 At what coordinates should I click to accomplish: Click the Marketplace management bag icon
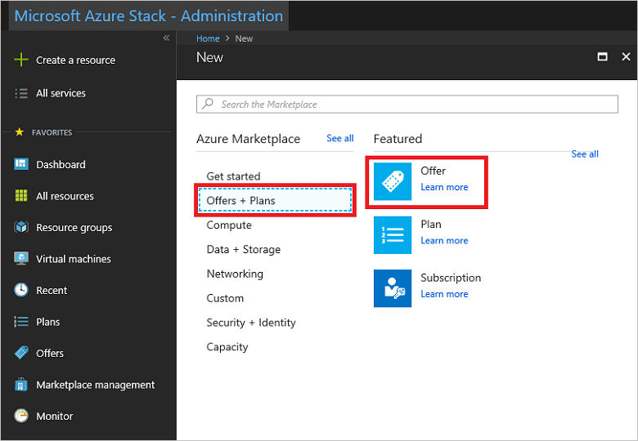coord(21,385)
